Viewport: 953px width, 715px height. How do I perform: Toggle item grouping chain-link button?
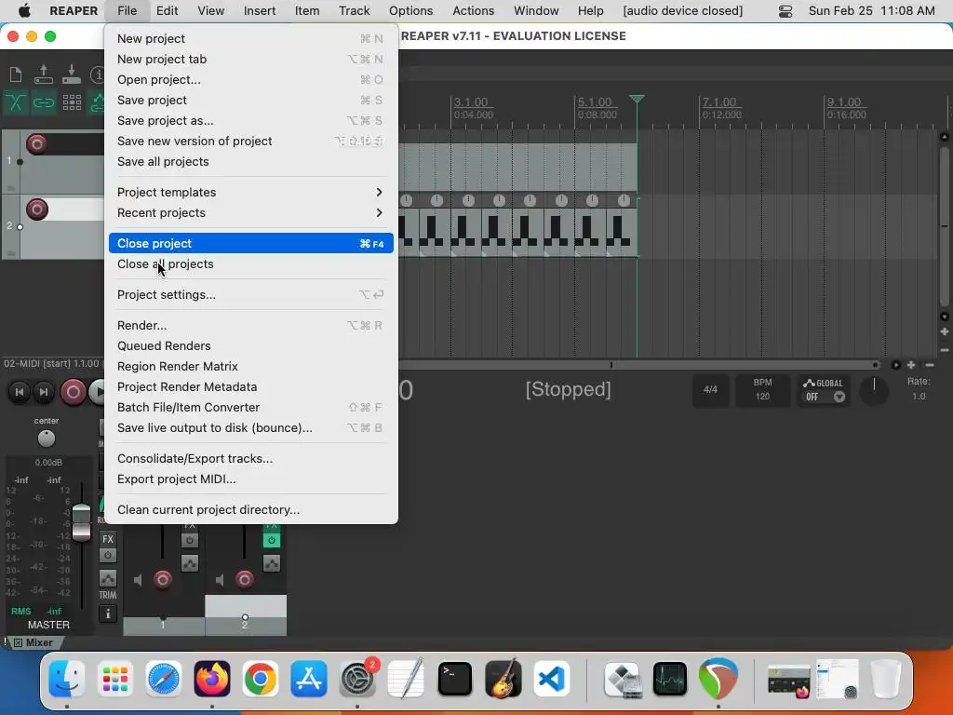(43, 102)
